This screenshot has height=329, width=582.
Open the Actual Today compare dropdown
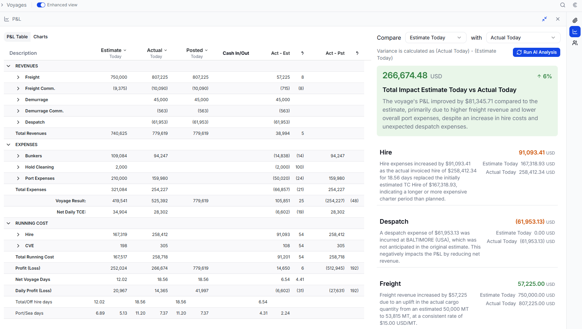[523, 38]
